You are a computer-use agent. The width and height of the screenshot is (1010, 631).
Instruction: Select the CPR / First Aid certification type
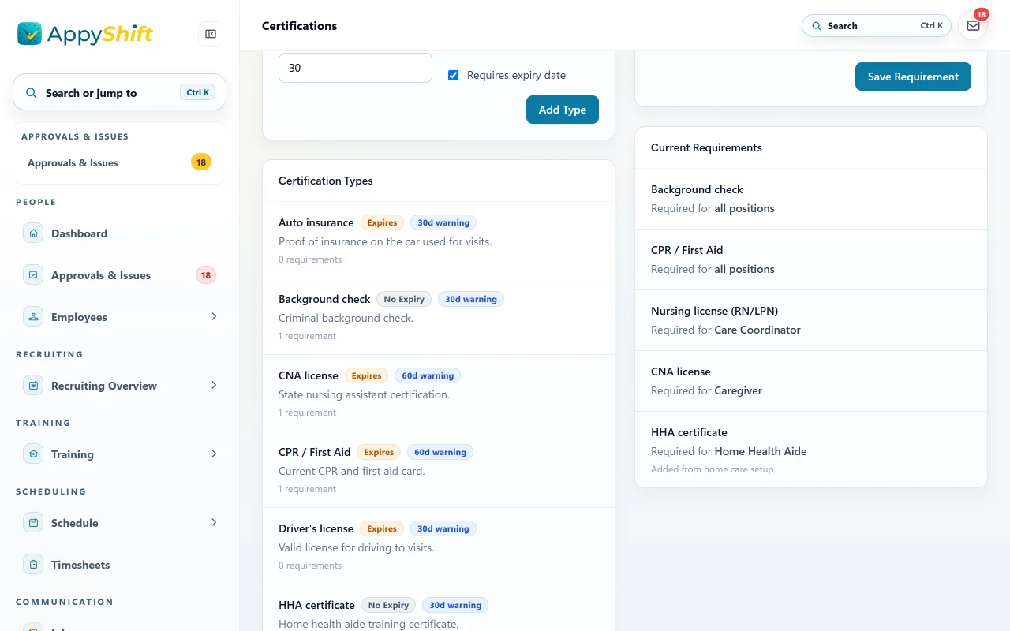pos(439,469)
